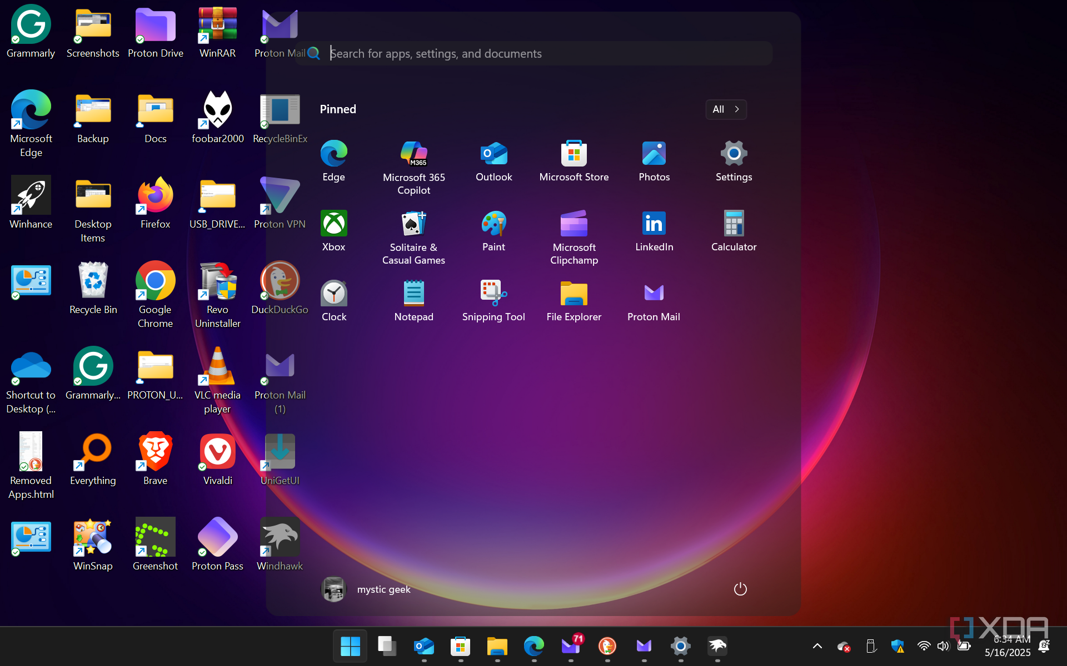The image size is (1067, 666).
Task: Open DuckDuckGo browser from the taskbar
Action: [x=607, y=646]
